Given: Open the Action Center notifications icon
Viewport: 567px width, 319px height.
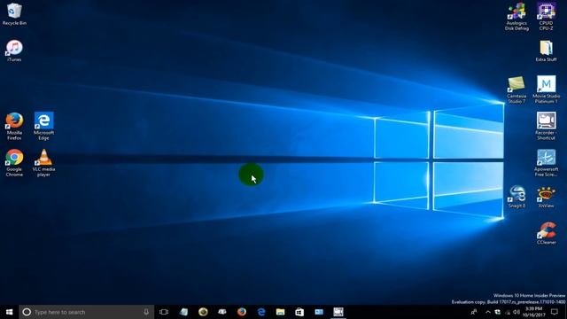Looking at the screenshot, I should [555, 312].
